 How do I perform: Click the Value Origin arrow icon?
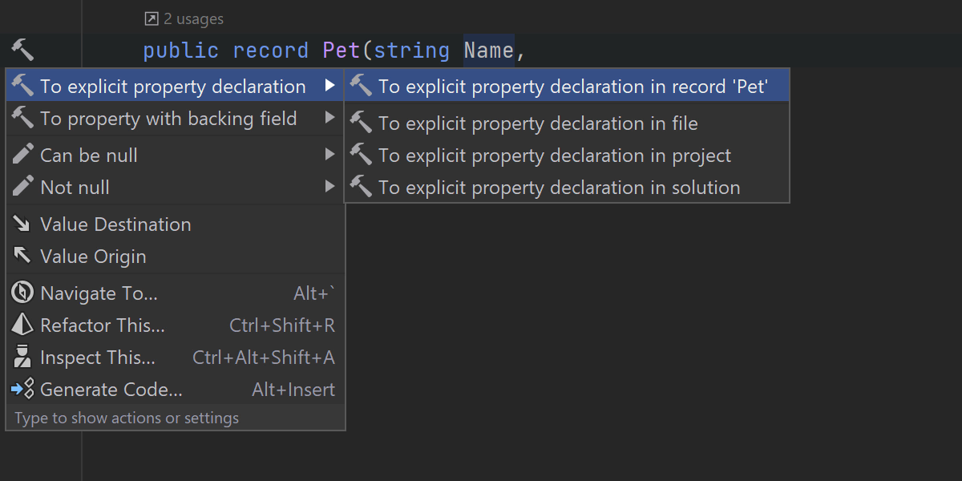coord(22,257)
